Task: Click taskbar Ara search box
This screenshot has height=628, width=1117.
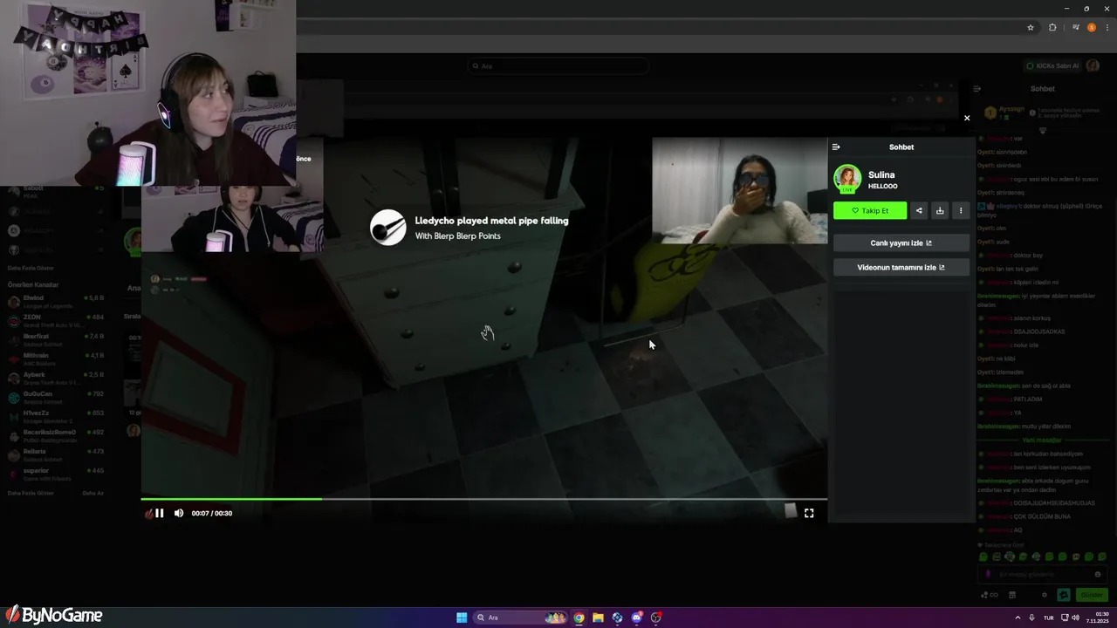Action: [x=520, y=618]
